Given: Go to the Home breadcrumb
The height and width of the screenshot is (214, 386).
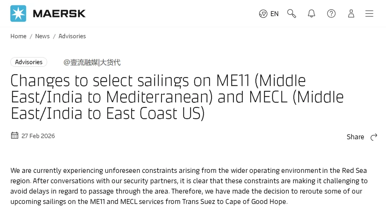Looking at the screenshot, I should 18,36.
